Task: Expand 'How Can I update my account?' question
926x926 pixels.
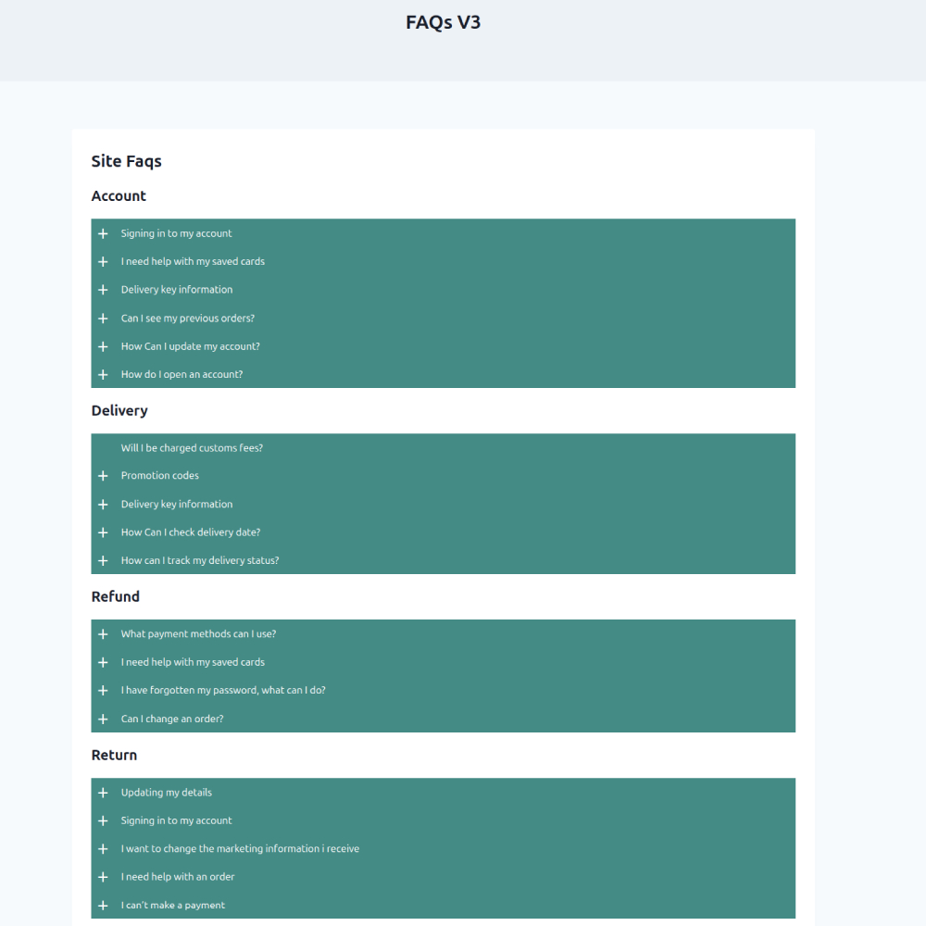Action: click(190, 346)
